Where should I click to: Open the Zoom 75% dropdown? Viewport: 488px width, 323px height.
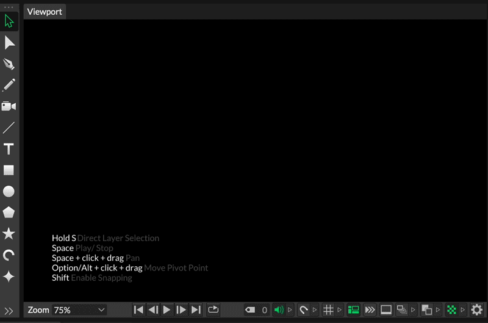79,310
